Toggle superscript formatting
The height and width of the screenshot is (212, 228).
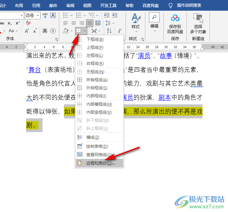(18, 23)
